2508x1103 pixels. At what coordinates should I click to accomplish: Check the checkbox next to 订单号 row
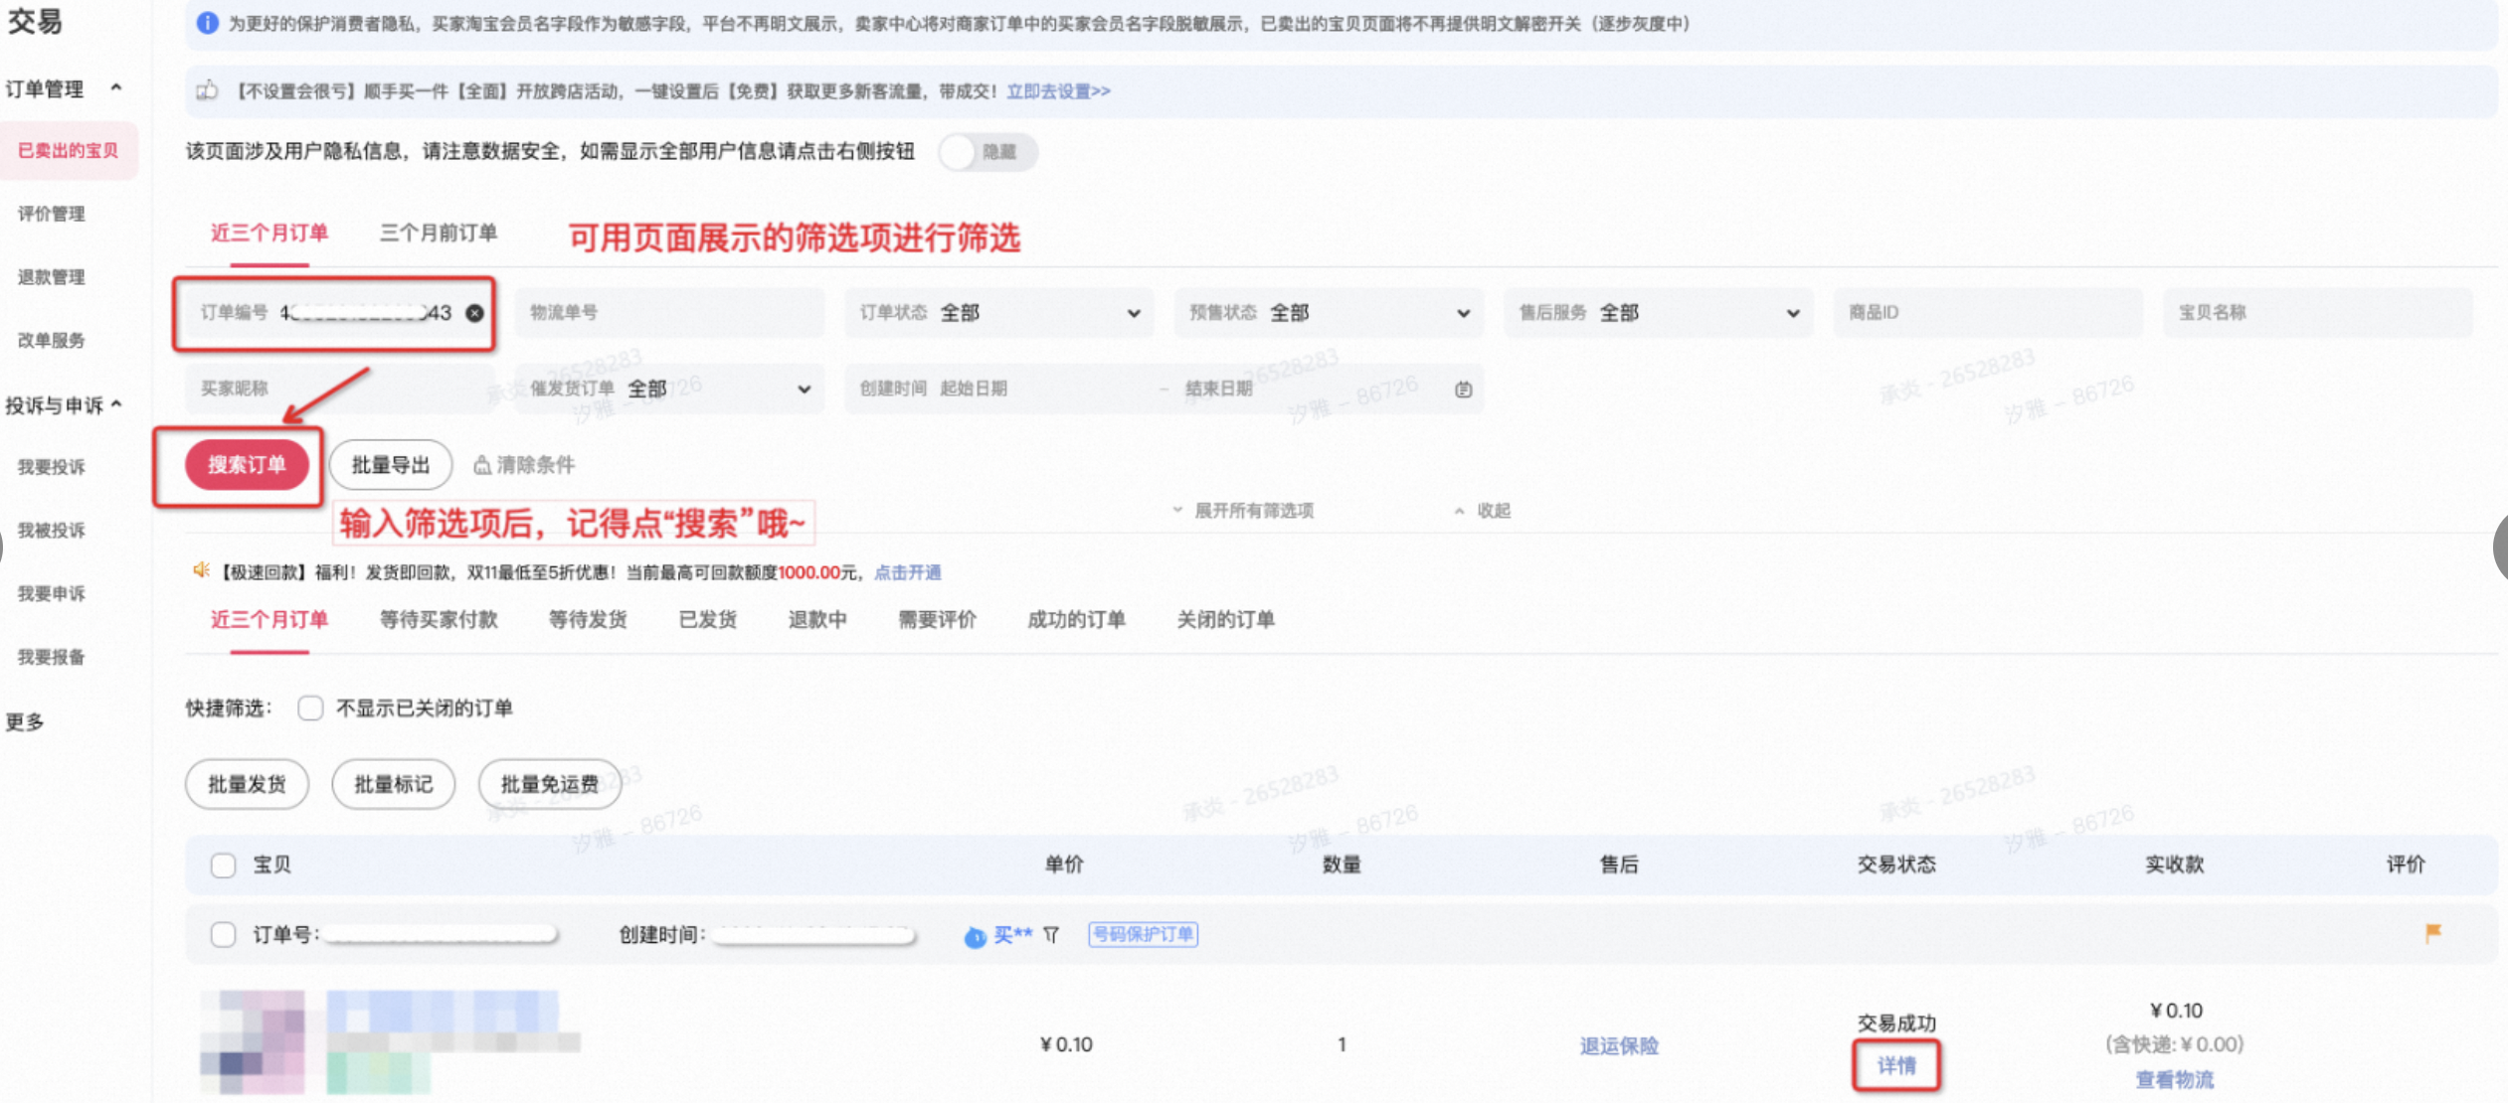pyautogui.click(x=224, y=934)
